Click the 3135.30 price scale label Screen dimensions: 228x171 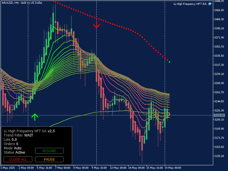point(219,156)
